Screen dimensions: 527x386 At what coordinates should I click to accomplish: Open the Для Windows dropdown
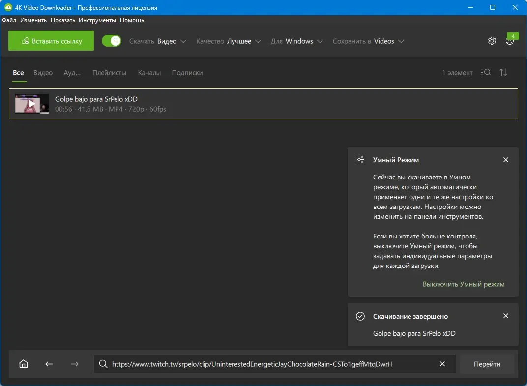(x=297, y=41)
